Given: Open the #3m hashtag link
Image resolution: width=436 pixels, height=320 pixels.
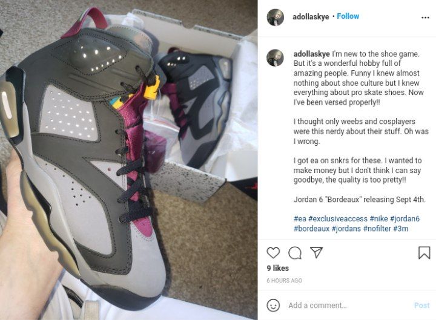Looking at the screenshot, I should pos(401,229).
